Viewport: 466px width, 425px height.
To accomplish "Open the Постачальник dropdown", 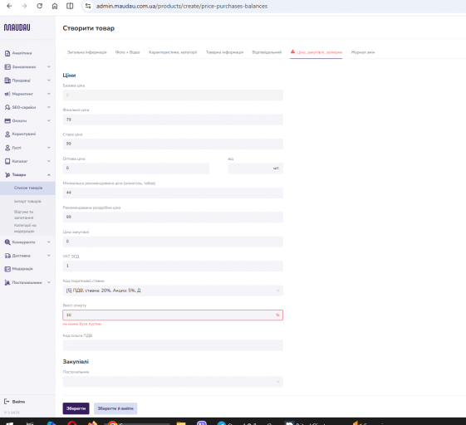I will (x=173, y=382).
